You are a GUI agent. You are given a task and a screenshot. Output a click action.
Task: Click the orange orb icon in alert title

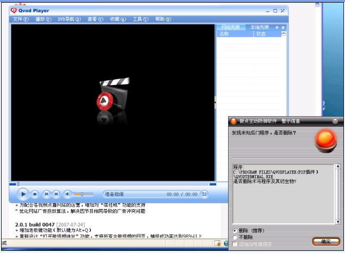point(233,121)
